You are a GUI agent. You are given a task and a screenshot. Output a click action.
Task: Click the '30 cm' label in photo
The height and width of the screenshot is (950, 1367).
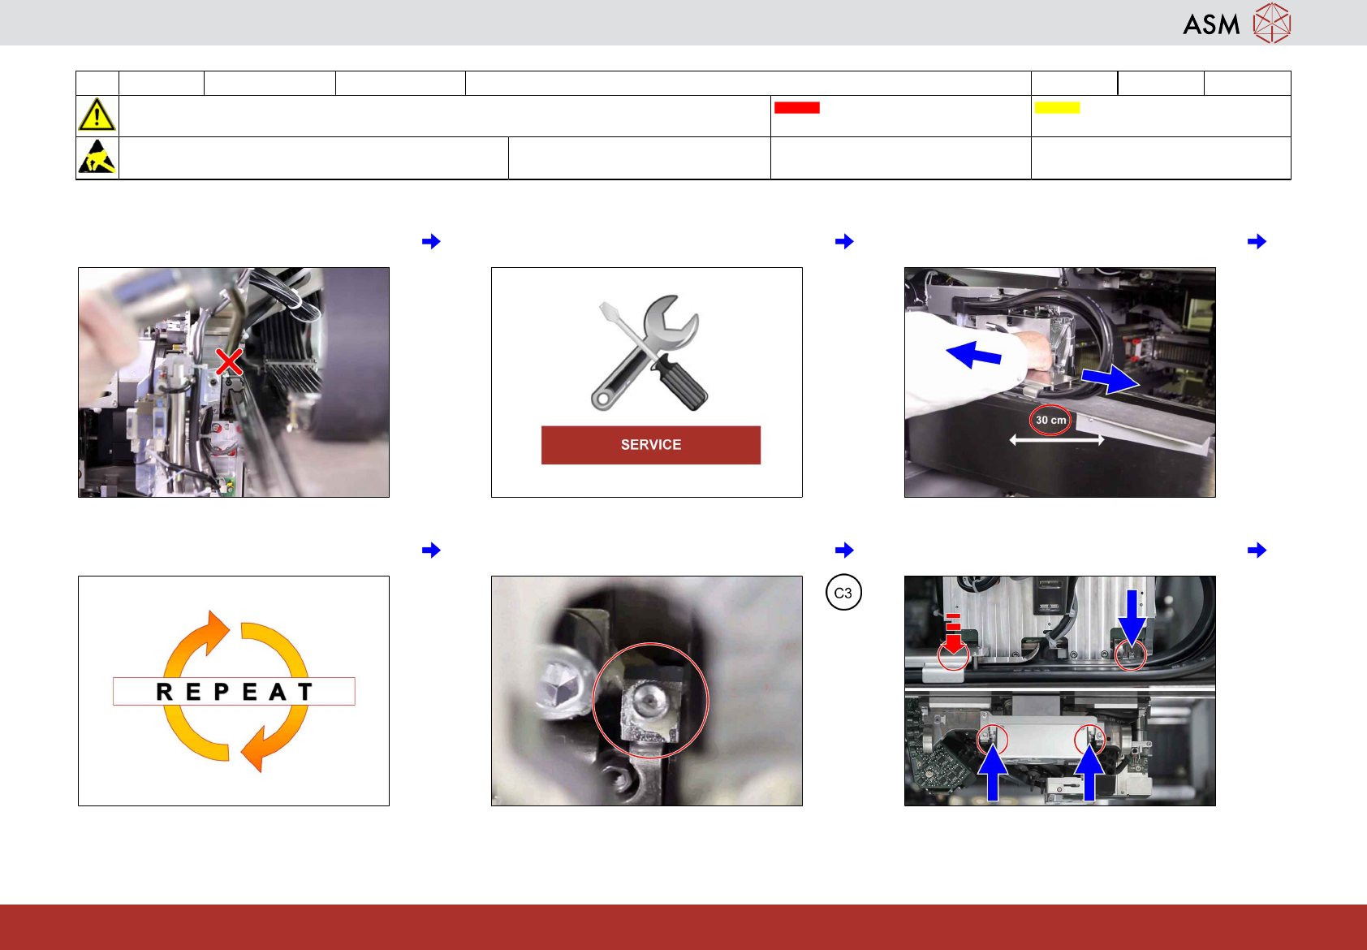point(1050,420)
